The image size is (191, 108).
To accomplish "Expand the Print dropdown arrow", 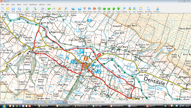I will (x=45, y=9).
